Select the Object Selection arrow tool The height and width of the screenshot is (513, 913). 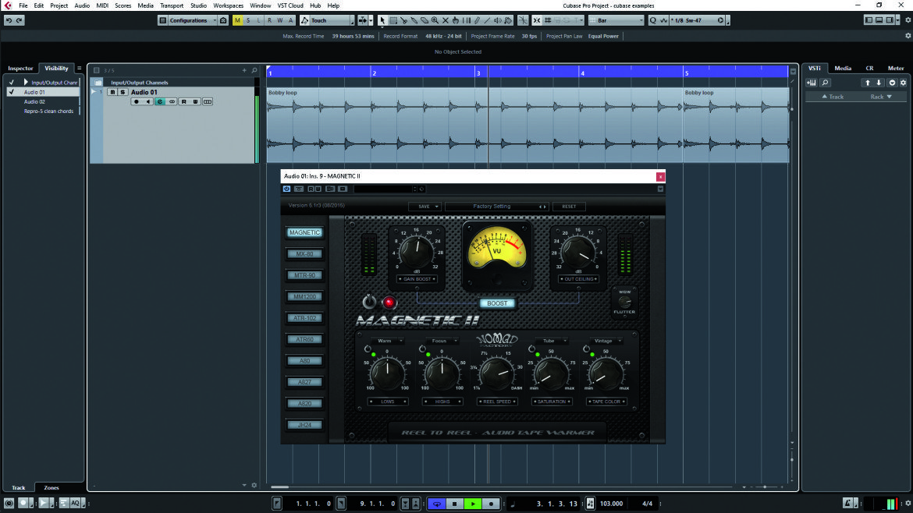point(382,20)
